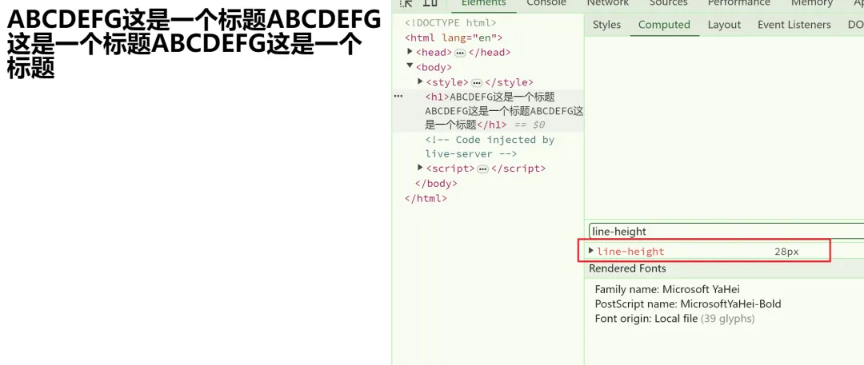864x365 pixels.
Task: Switch to the Elements panel tab
Action: pos(484,3)
